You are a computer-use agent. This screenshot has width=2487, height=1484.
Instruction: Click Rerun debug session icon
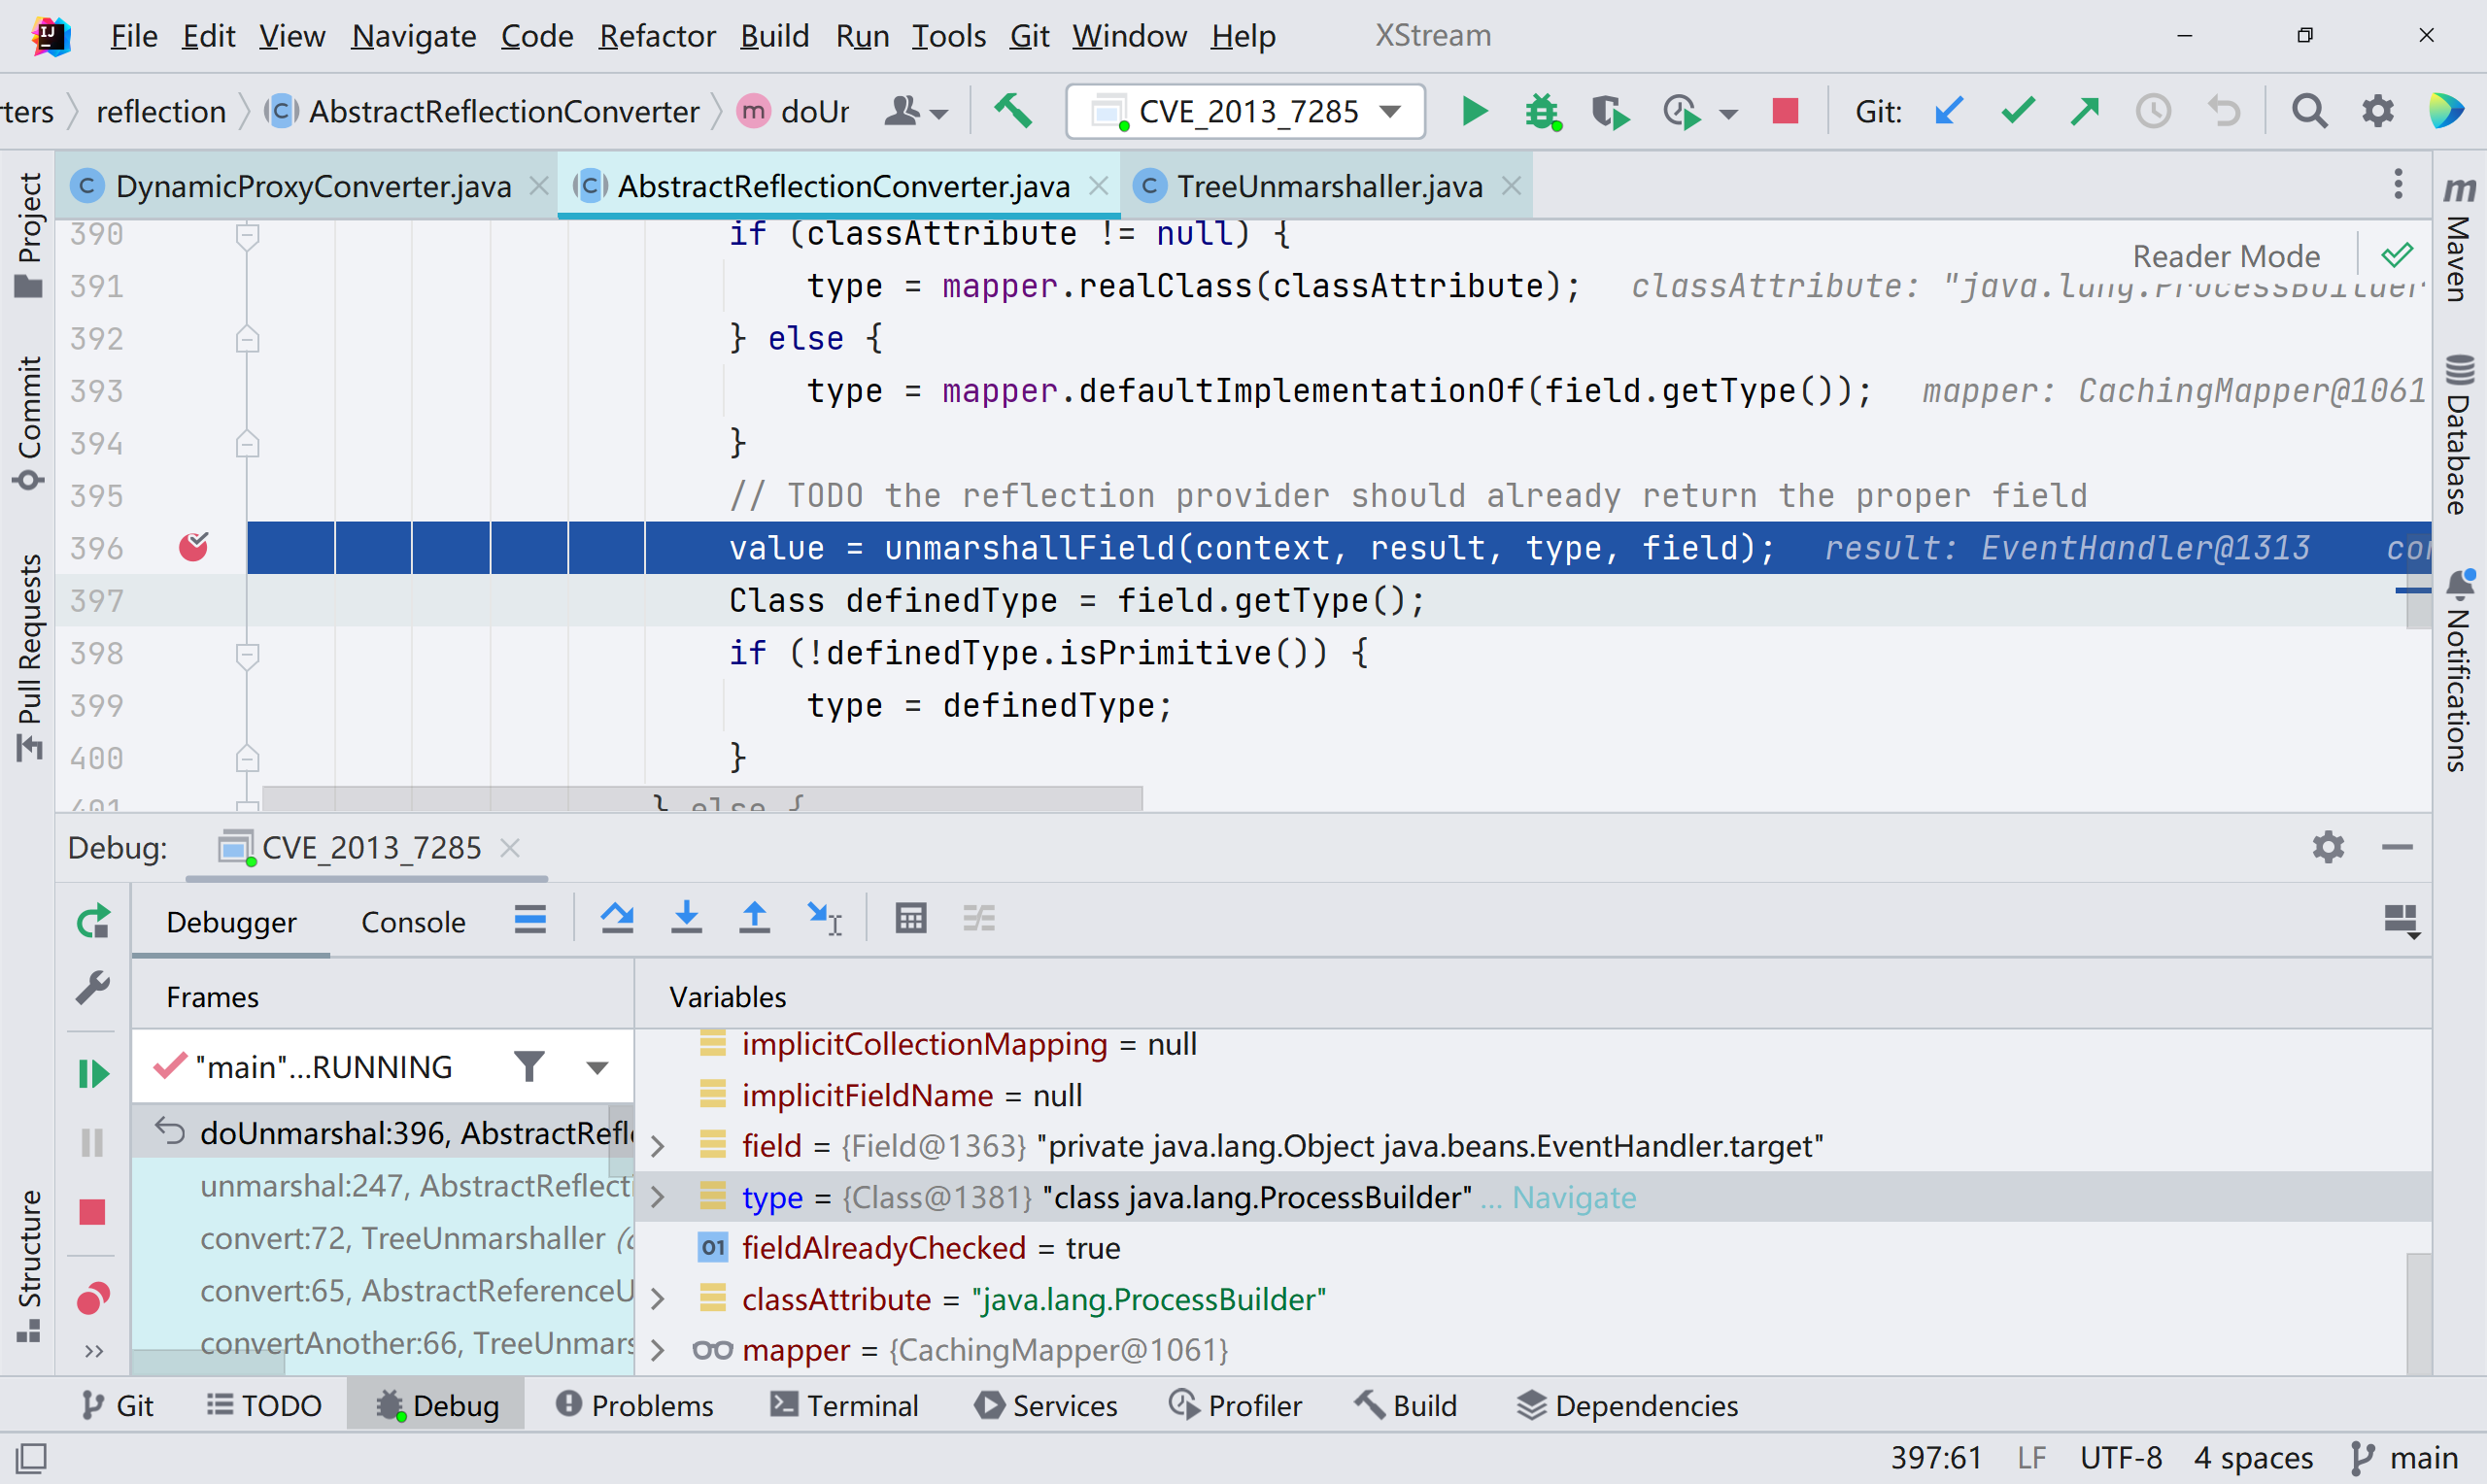(93, 921)
